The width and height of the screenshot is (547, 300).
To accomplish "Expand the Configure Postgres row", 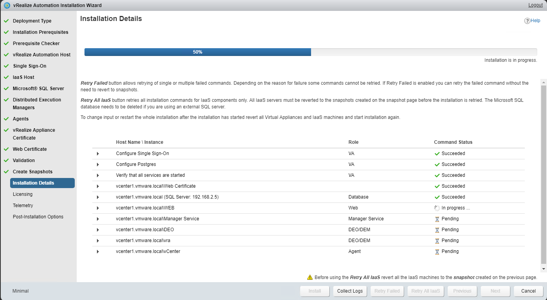I will pos(98,165).
